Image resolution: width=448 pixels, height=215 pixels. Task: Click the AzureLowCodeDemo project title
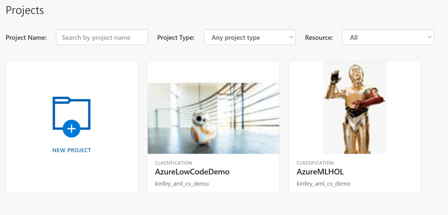[x=192, y=172]
